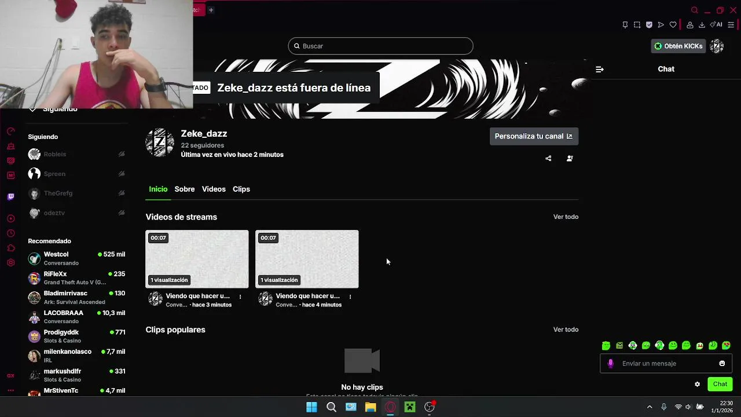Open RiFleXx recommended channel

pos(76,278)
